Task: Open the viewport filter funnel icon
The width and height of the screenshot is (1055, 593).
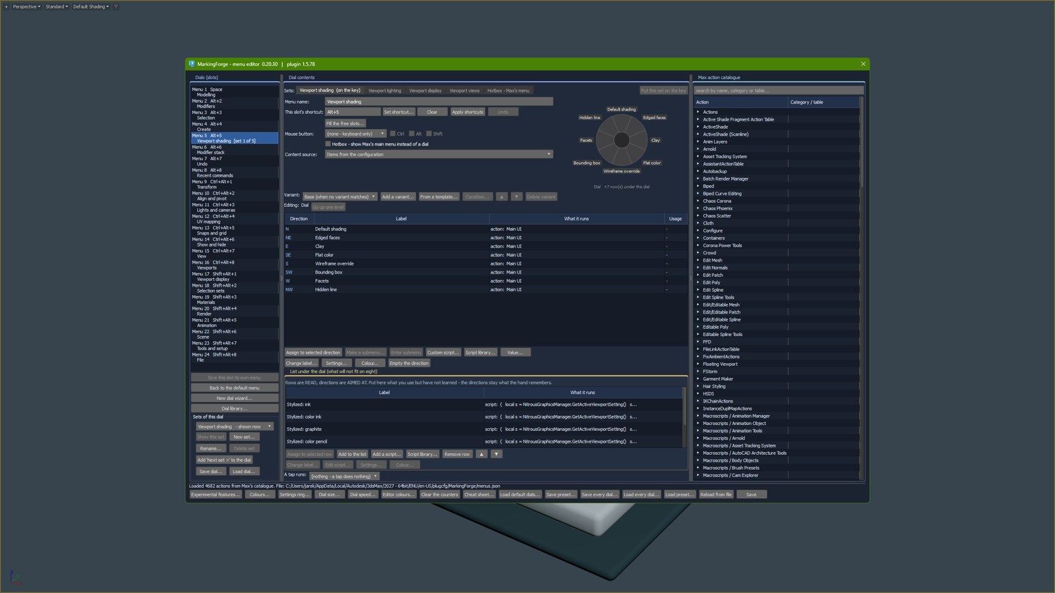Action: click(116, 7)
